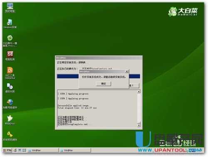Image resolution: width=208 pixels, height=157 pixels.
Task: Open the 大白菜PE一键装机 desktop icon
Action: 10,41
